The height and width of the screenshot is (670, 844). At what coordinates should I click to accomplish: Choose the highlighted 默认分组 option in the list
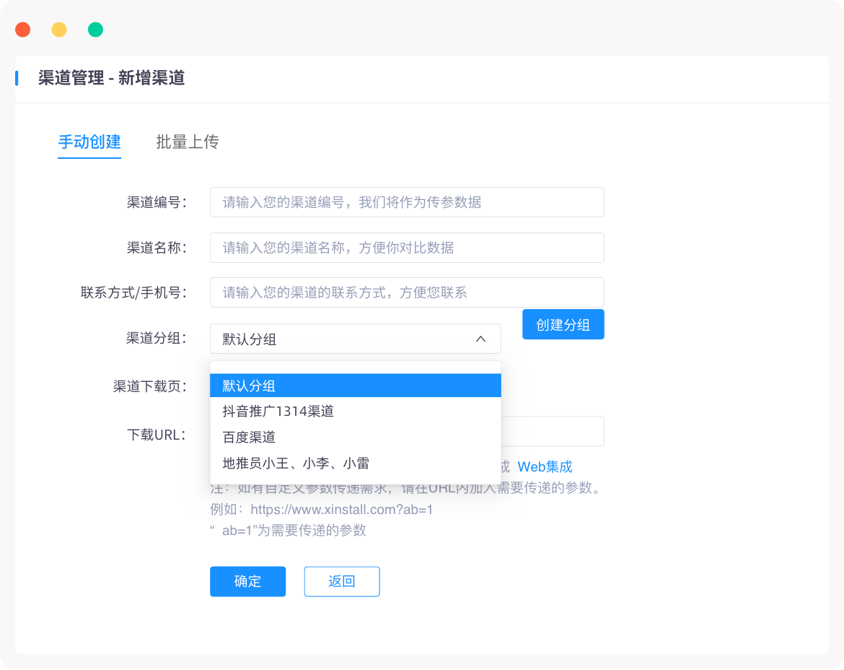coord(355,386)
